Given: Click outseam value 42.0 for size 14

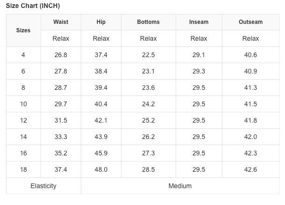Looking at the screenshot, I should tap(250, 137).
